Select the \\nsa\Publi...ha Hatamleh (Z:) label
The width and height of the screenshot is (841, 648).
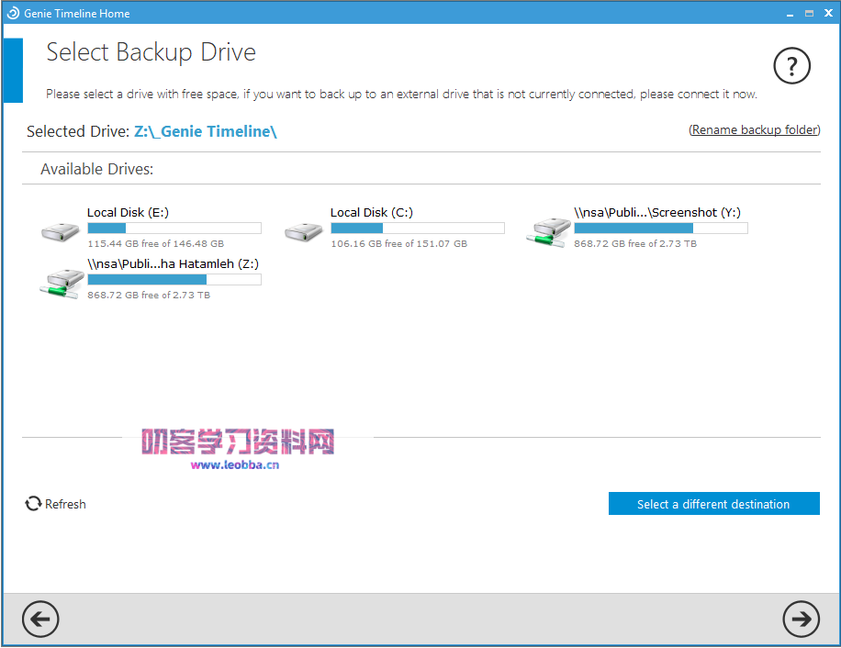click(x=173, y=263)
